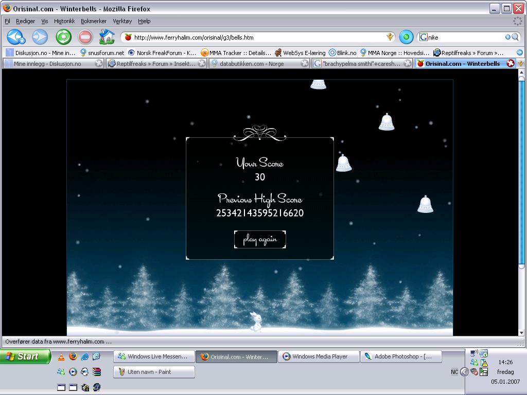Click the 'play again' button
527x395 pixels.
coord(260,240)
